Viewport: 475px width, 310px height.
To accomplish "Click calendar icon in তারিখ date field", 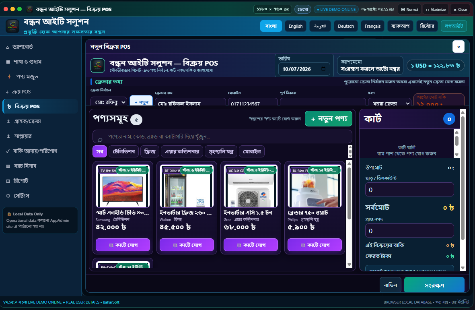I will 323,69.
